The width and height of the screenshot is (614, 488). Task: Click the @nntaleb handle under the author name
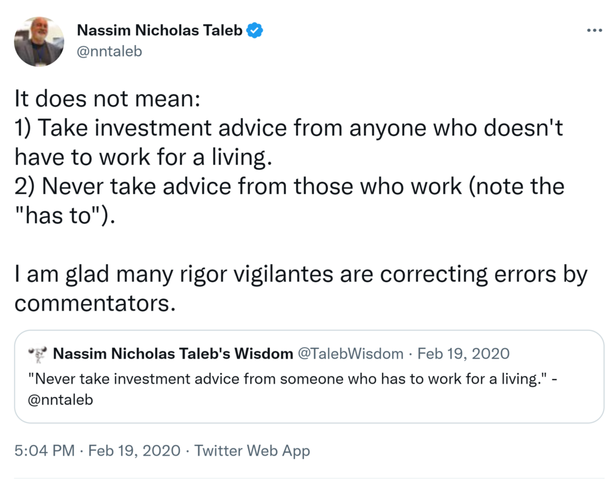[x=109, y=51]
